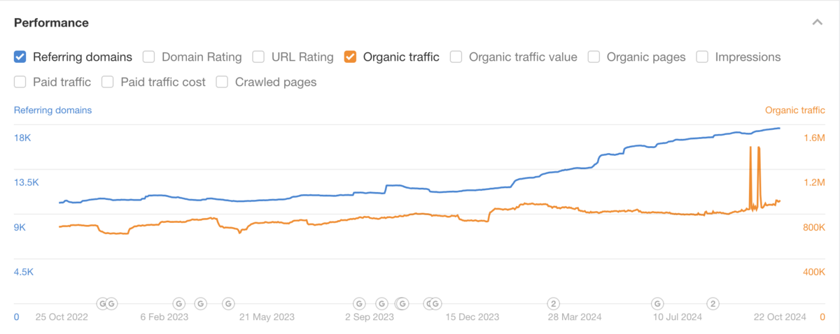
Task: Enable the Paid traffic checkbox
Action: point(20,82)
